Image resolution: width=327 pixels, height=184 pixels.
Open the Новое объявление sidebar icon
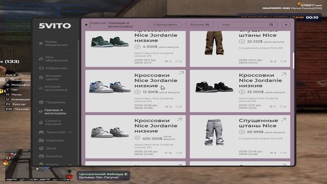pyautogui.click(x=41, y=43)
